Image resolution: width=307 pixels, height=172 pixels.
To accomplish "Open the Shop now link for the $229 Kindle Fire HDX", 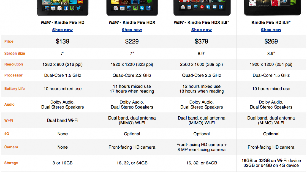I will click(x=132, y=30).
